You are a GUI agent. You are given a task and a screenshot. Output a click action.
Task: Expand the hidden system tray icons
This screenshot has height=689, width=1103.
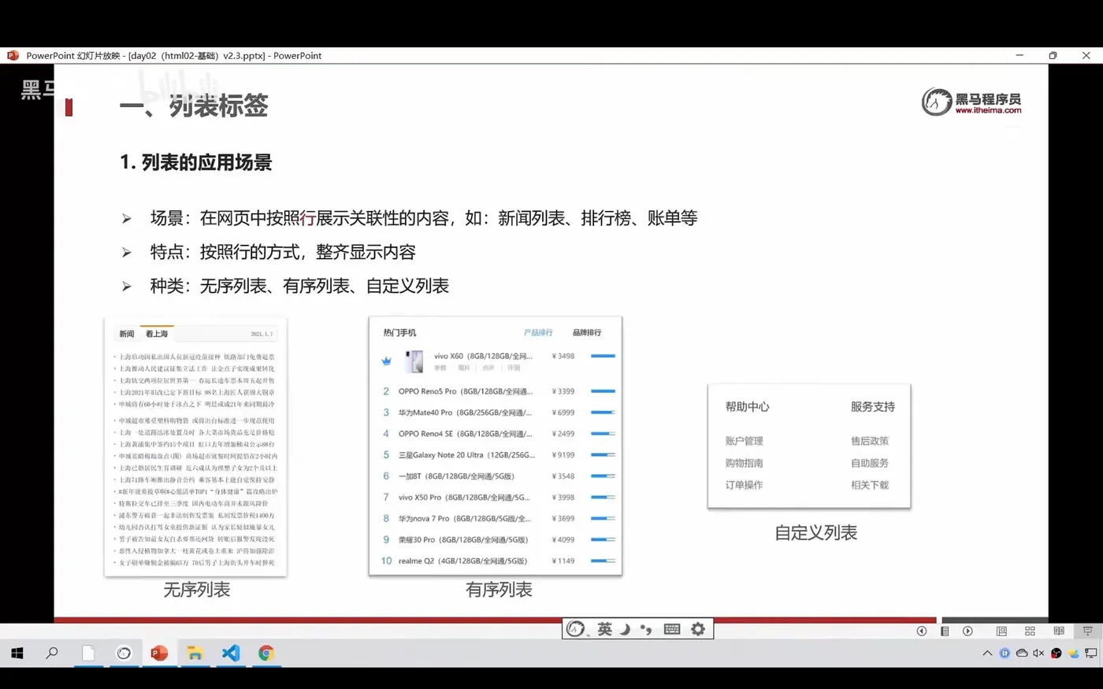click(987, 653)
